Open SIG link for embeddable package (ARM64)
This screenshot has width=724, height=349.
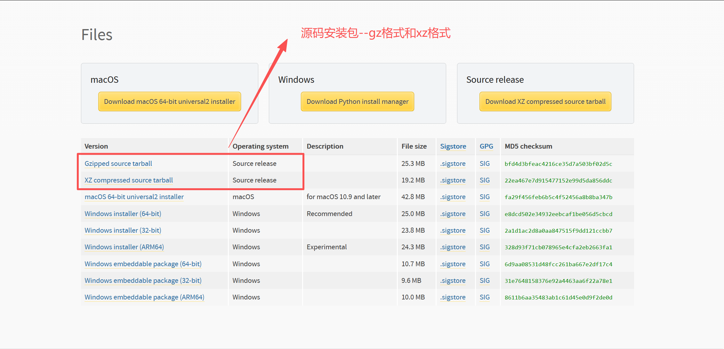coord(485,297)
